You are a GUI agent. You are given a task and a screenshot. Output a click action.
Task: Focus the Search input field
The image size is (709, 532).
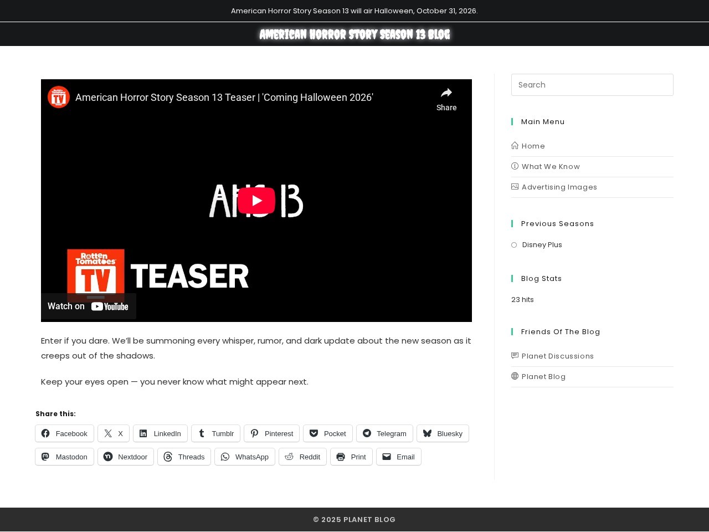[x=592, y=85]
